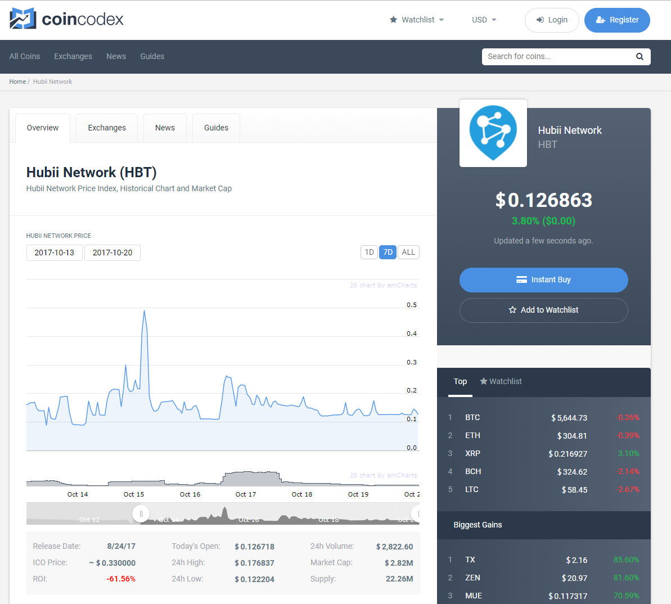671x604 pixels.
Task: Switch to the Guides tab
Action: (x=216, y=128)
